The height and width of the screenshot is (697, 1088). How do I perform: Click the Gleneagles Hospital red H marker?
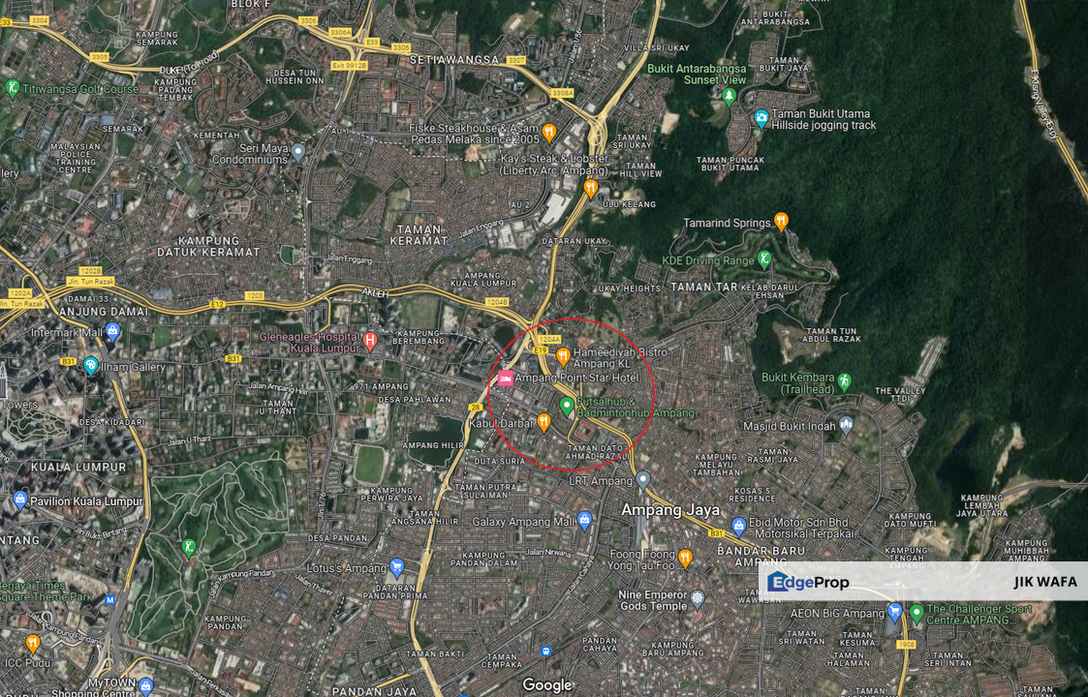point(370,340)
